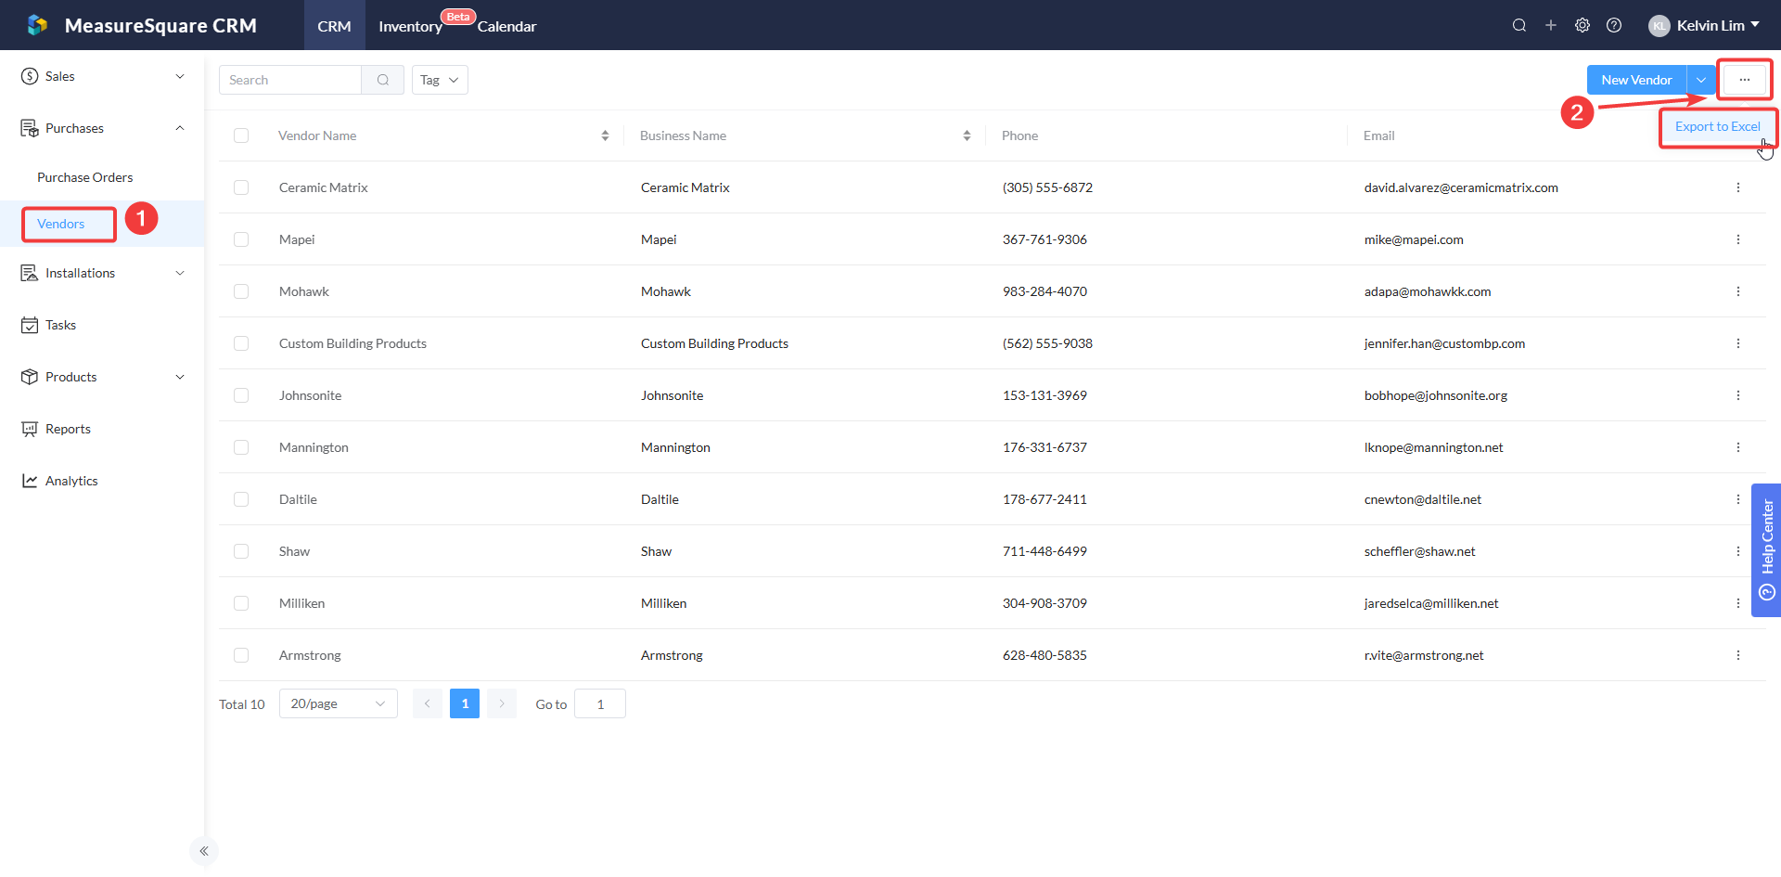Expand the Products sidebar section

102,377
